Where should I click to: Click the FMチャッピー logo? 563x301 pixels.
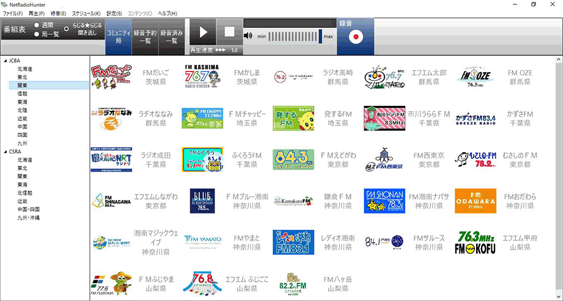pyautogui.click(x=202, y=119)
